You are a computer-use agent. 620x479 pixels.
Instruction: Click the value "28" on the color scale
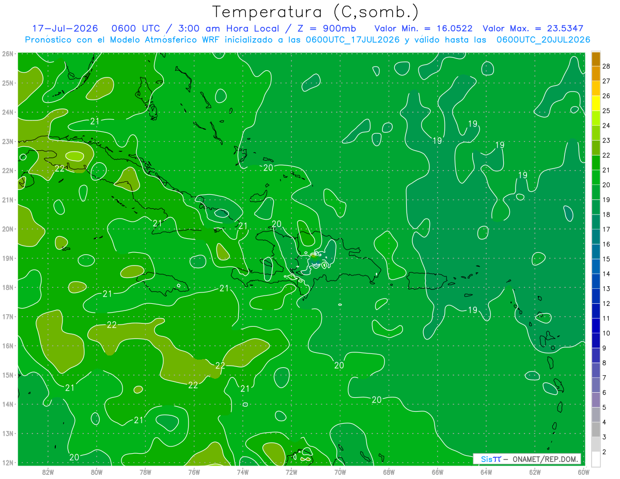click(x=606, y=66)
